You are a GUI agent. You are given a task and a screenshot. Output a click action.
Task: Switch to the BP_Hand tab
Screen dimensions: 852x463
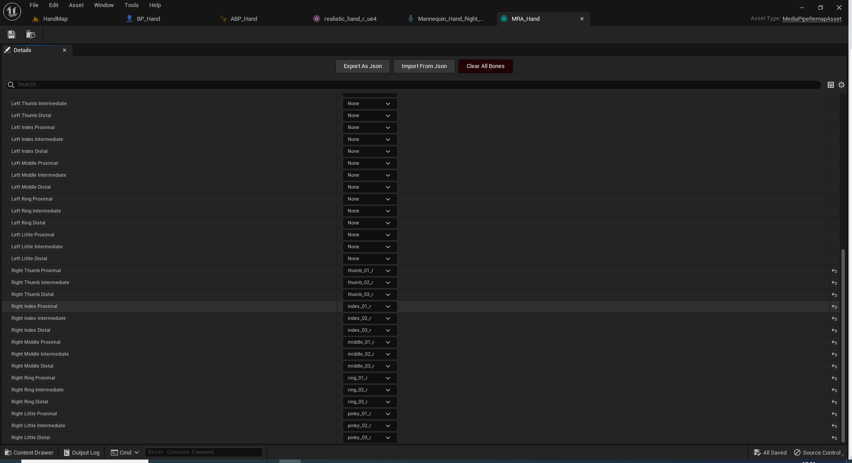pyautogui.click(x=148, y=19)
